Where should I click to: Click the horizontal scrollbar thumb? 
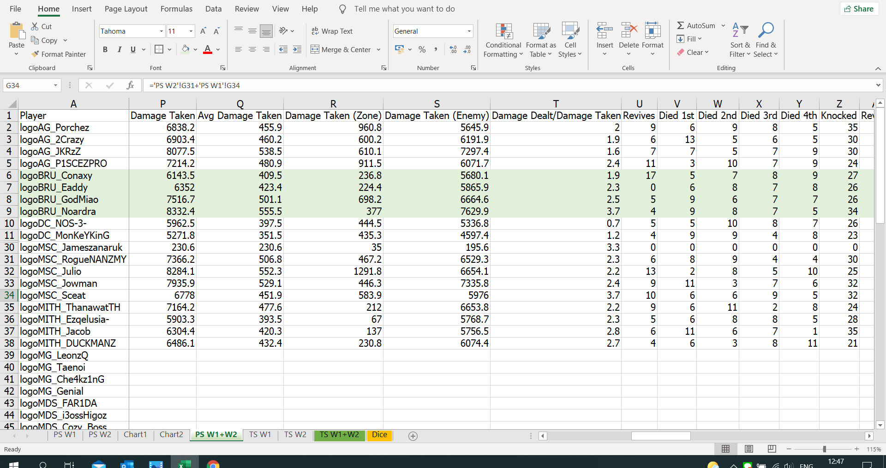coord(661,436)
